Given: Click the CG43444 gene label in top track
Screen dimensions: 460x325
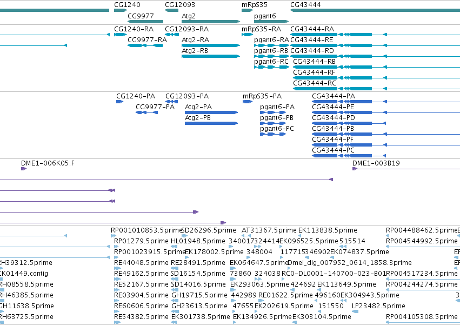Looking at the screenshot, I should 305,5.
